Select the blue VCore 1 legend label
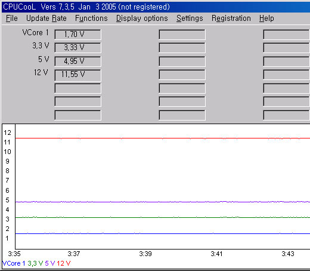Viewport: 310px width, 271px height. click(x=14, y=263)
